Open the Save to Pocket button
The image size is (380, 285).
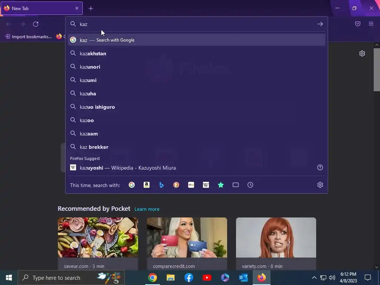click(x=358, y=24)
